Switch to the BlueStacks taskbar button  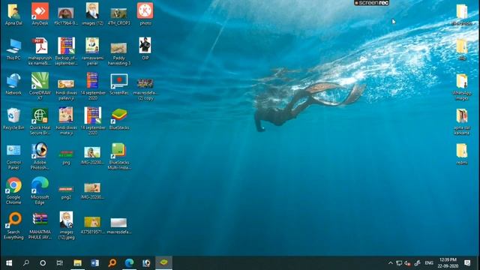(x=163, y=263)
